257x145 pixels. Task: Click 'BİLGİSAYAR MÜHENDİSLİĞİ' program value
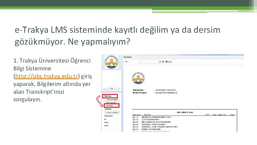click(166, 93)
